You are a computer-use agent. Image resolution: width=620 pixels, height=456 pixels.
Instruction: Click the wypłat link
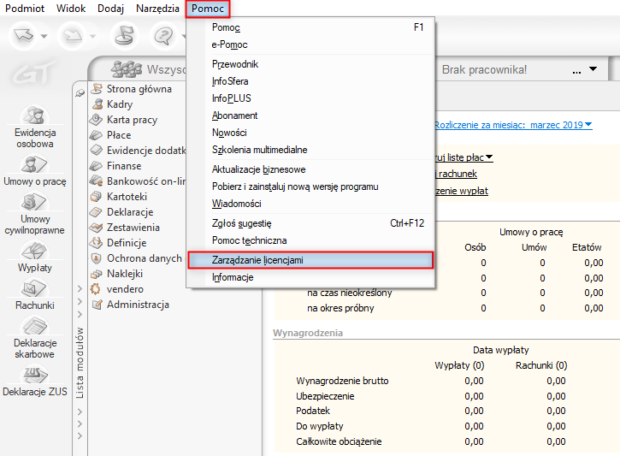point(462,191)
